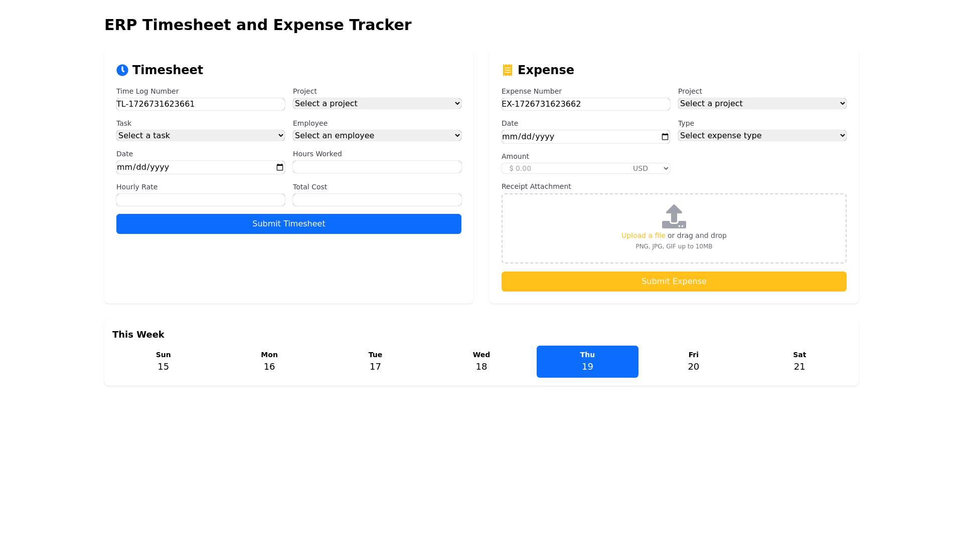Open the Timesheet date calendar picker icon
963x541 pixels.
[280, 167]
